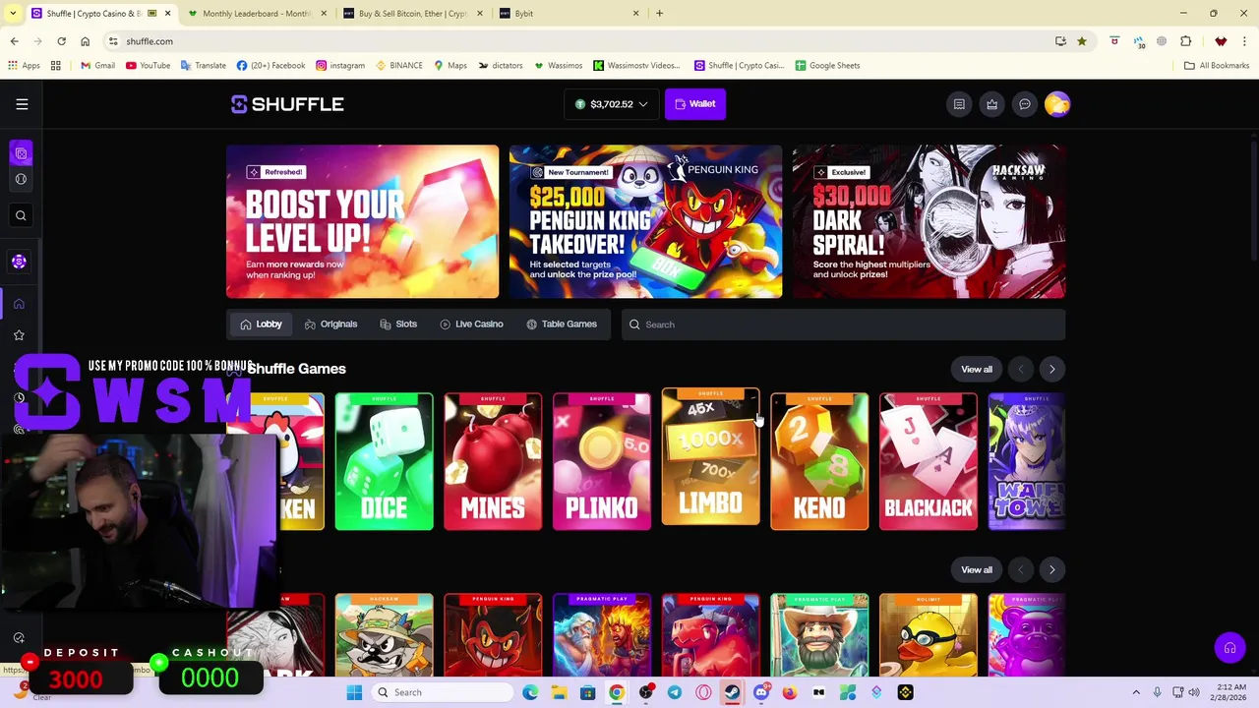This screenshot has height=708, width=1259.
Task: Open the bet slip receipt icon
Action: coord(959,104)
